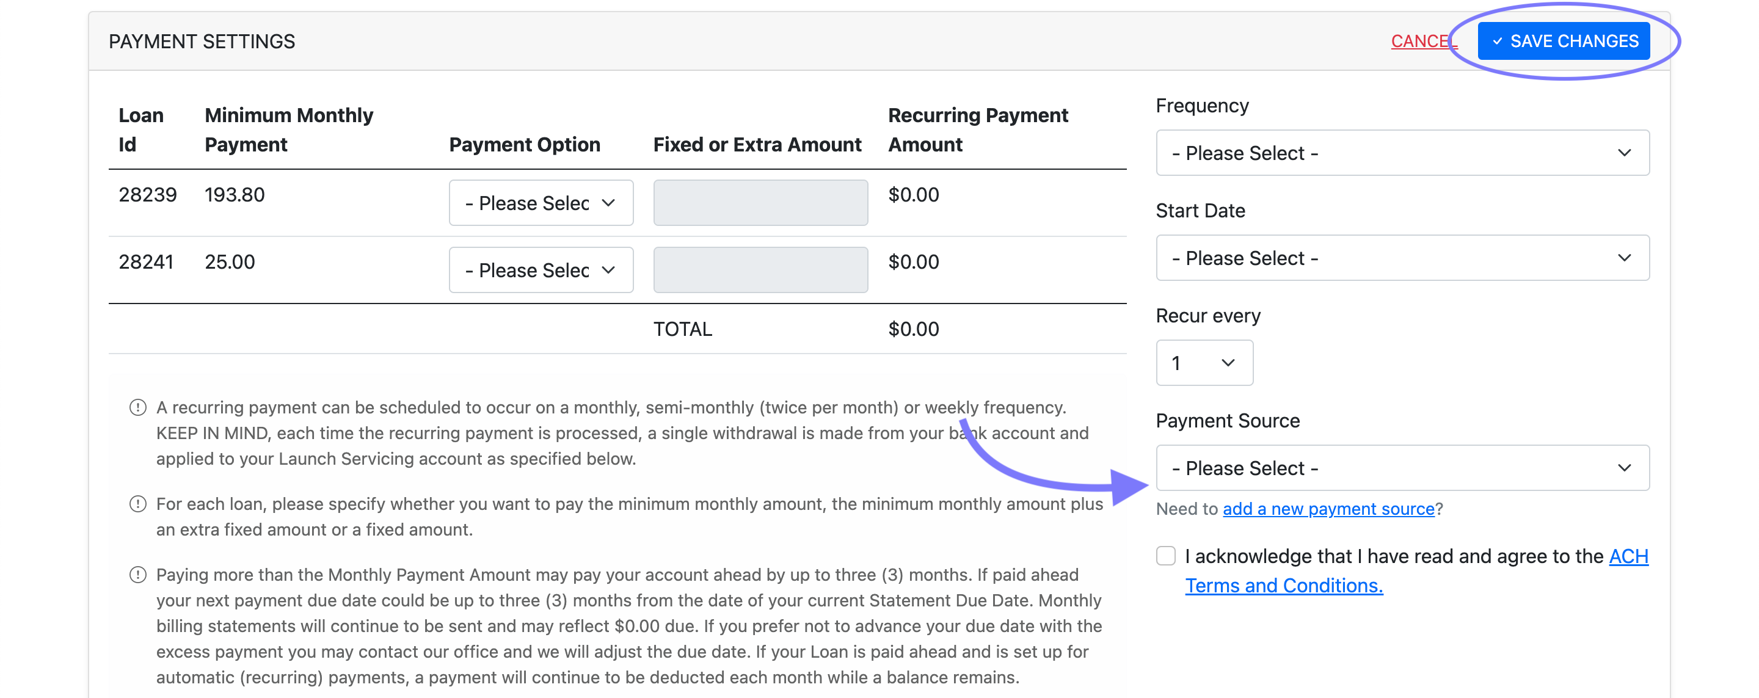
Task: Click info icon beside 'For each loan' note
Action: coord(138,504)
